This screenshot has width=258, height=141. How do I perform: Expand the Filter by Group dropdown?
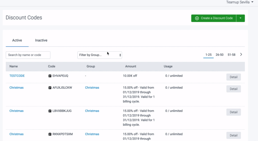[x=100, y=55]
